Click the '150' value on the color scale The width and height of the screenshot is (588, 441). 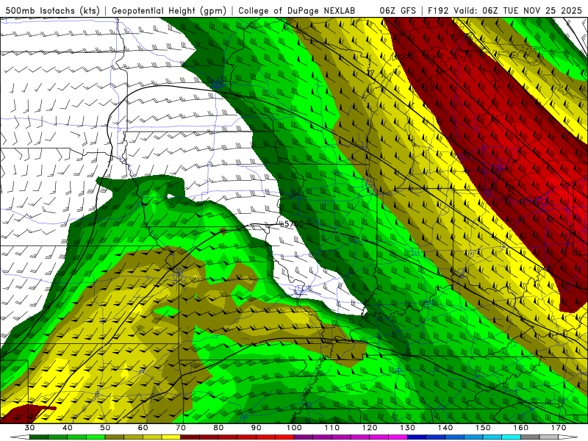tap(483, 428)
